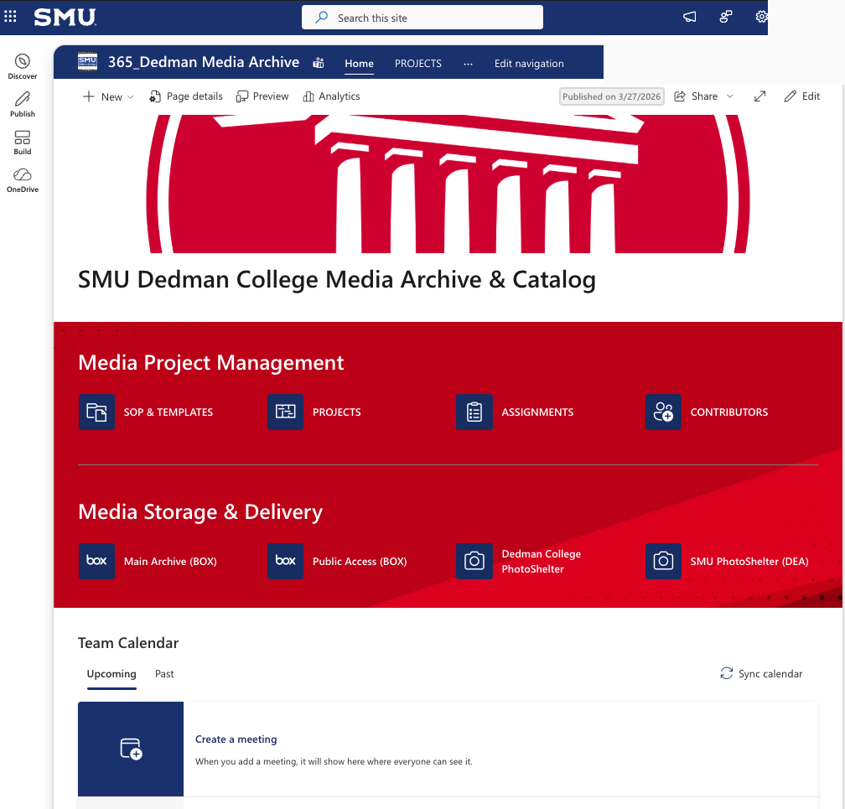Screen dimensions: 845x809
Task: Open the navigation overflow ellipsis menu
Action: [468, 64]
